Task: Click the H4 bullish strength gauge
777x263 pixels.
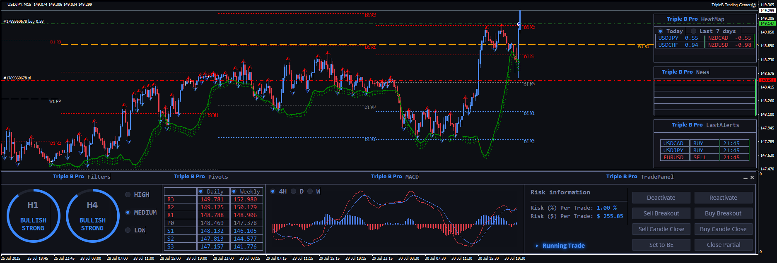Action: click(92, 215)
